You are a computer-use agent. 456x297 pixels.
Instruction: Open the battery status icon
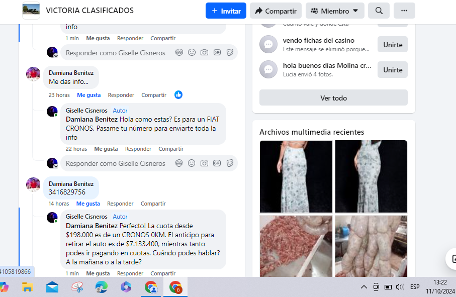388,287
